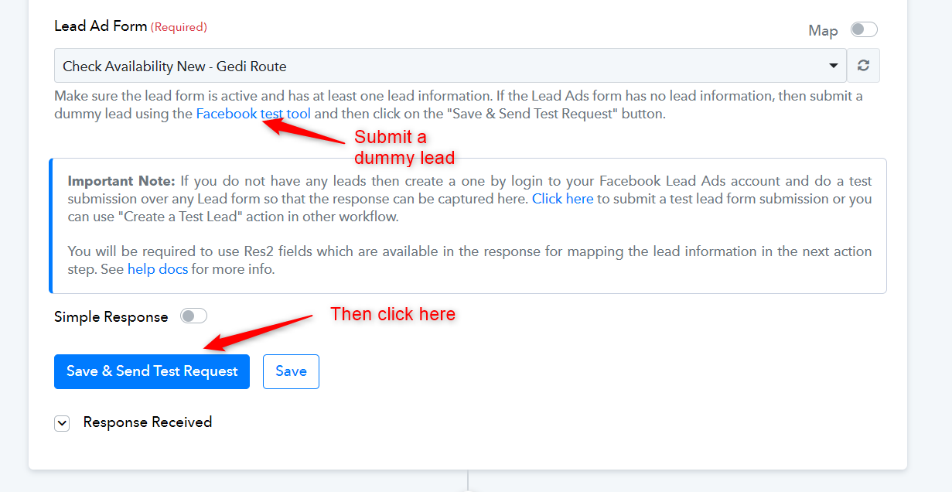Click the Important Note heading text

pos(122,181)
